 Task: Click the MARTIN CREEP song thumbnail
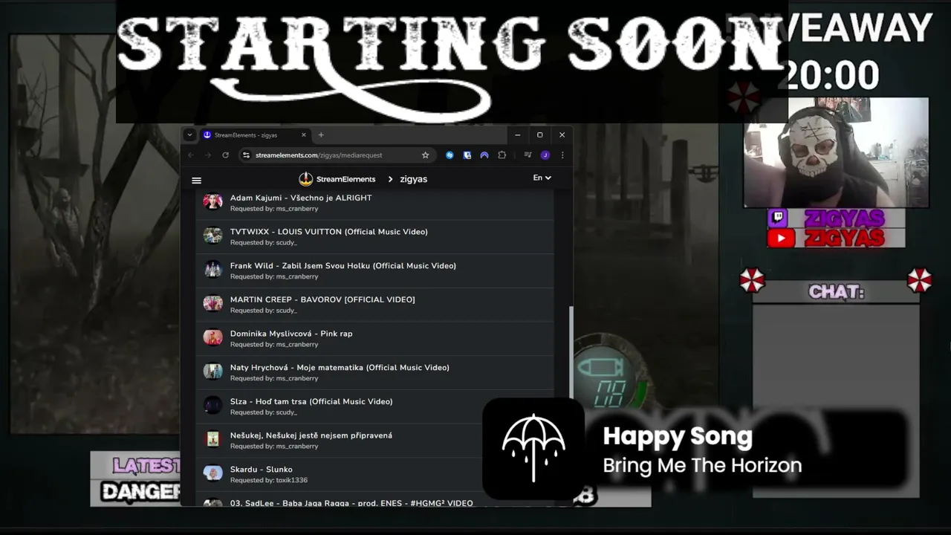click(213, 303)
